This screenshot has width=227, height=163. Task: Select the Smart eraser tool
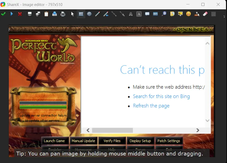(205, 14)
